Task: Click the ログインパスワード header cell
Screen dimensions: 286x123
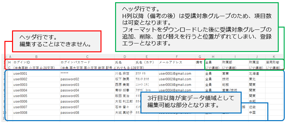Action: [x=87, y=62]
